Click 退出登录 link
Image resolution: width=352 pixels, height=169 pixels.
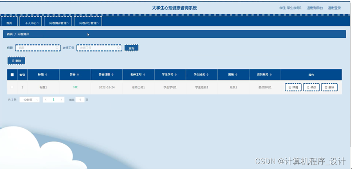334,8
